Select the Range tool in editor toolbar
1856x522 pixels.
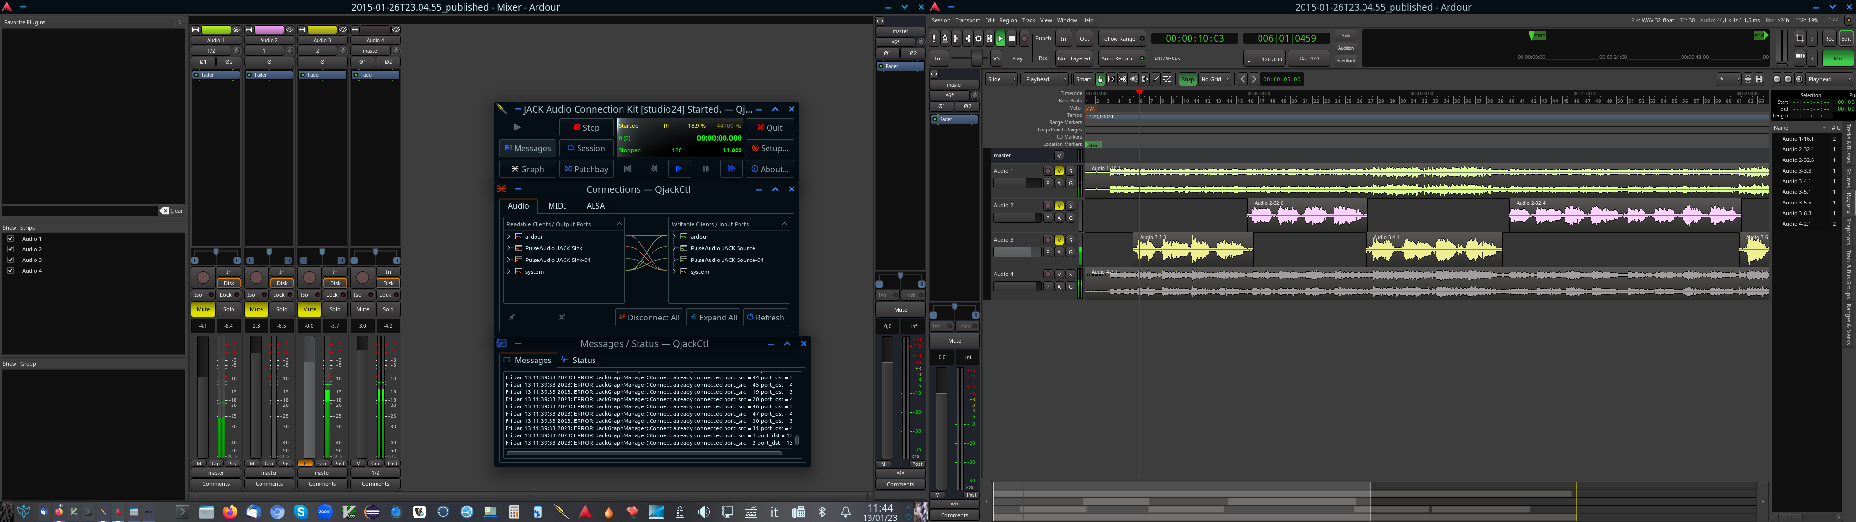[x=1111, y=79]
